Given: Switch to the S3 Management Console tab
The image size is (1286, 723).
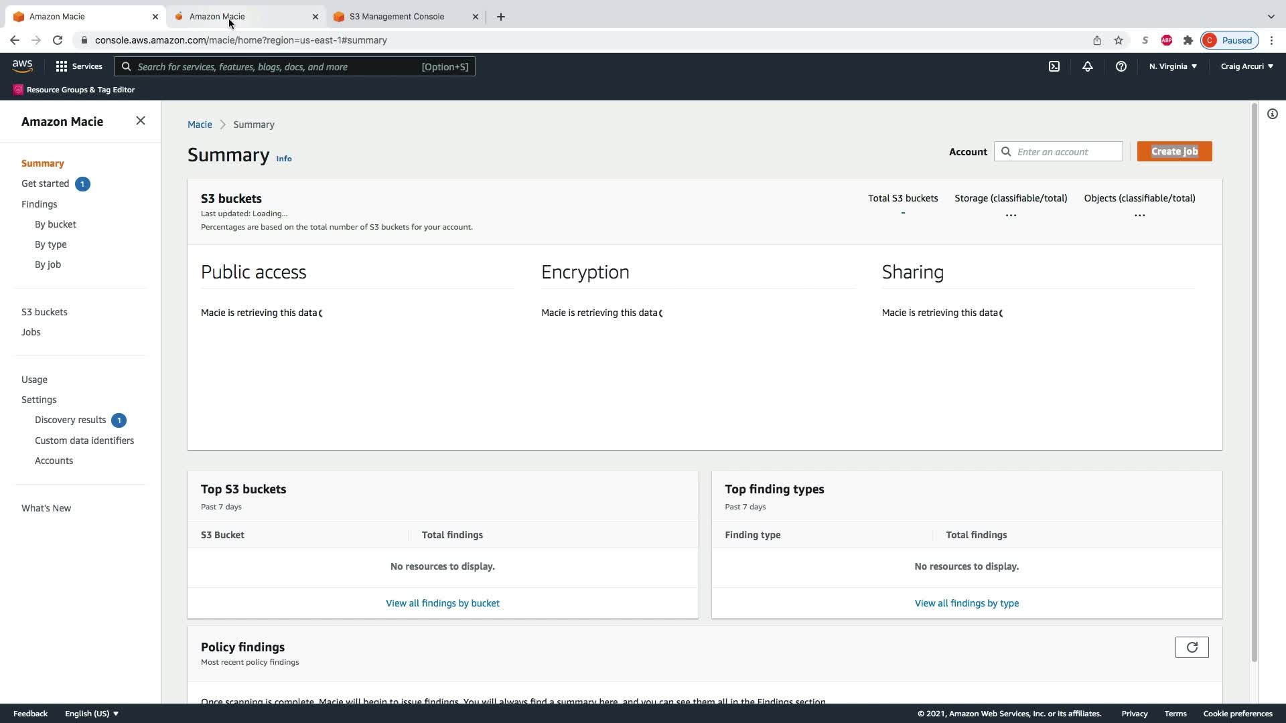Looking at the screenshot, I should coord(397,16).
